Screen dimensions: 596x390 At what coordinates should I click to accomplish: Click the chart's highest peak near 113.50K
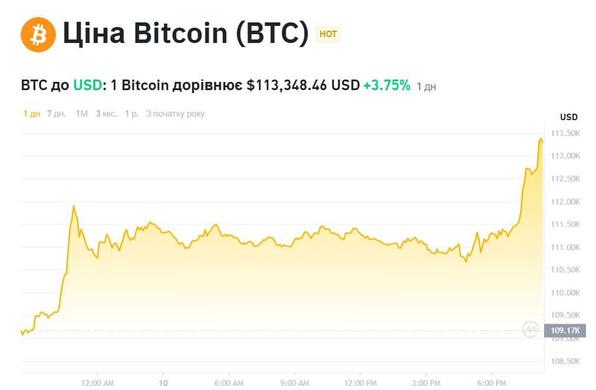point(541,139)
